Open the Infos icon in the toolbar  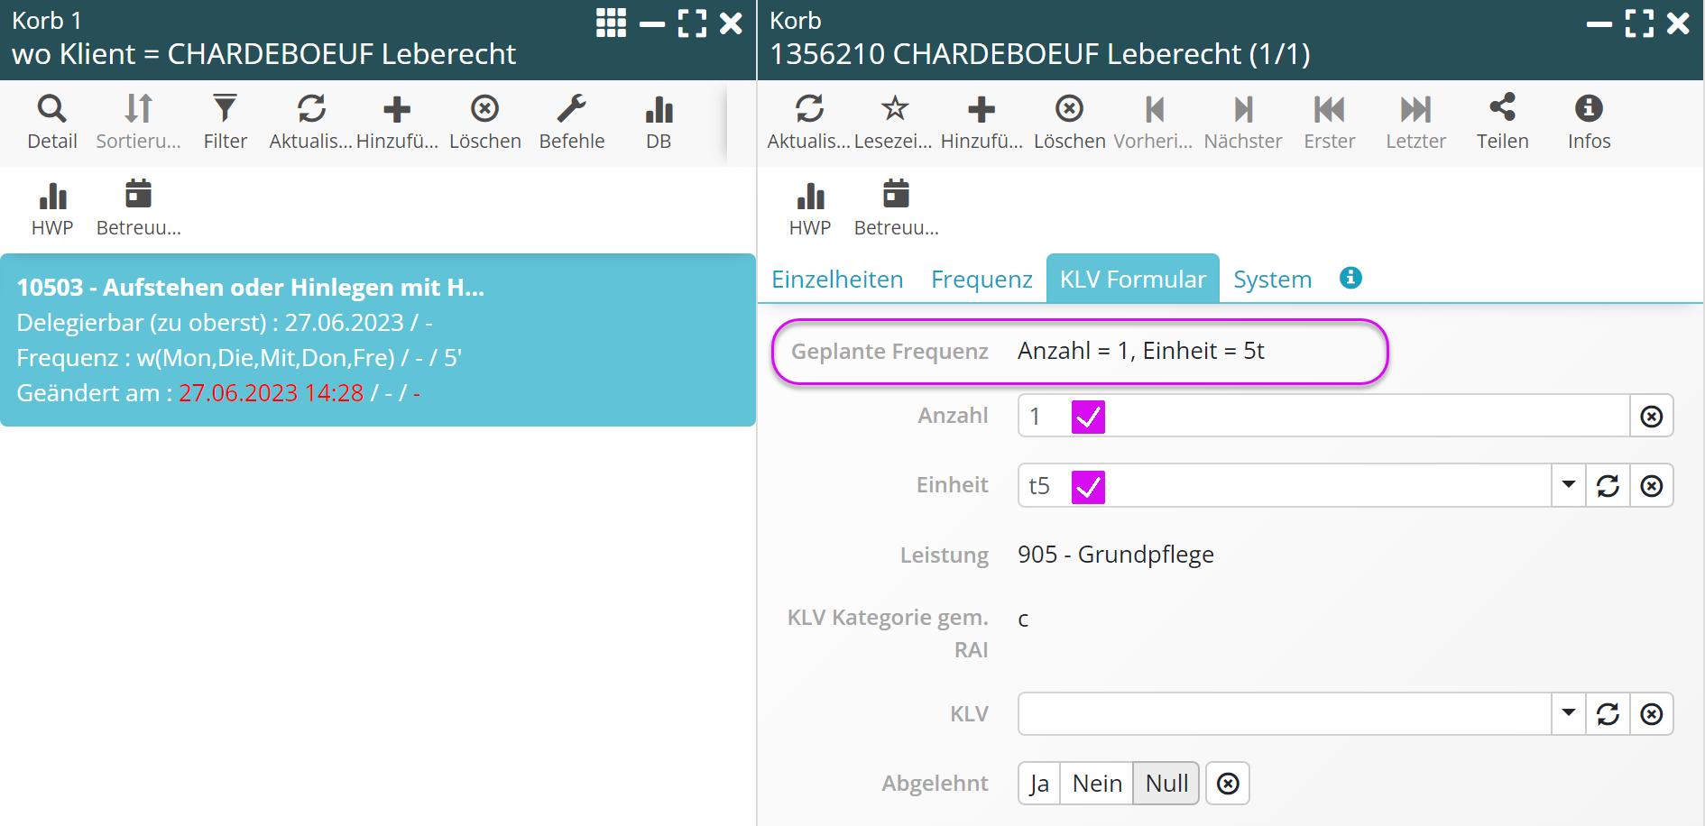coord(1589,122)
